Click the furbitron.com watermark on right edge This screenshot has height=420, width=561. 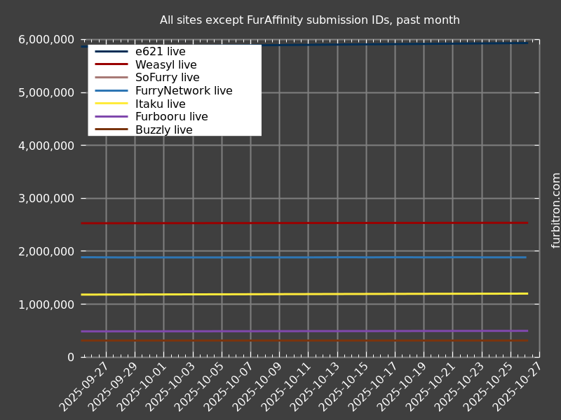(x=556, y=210)
